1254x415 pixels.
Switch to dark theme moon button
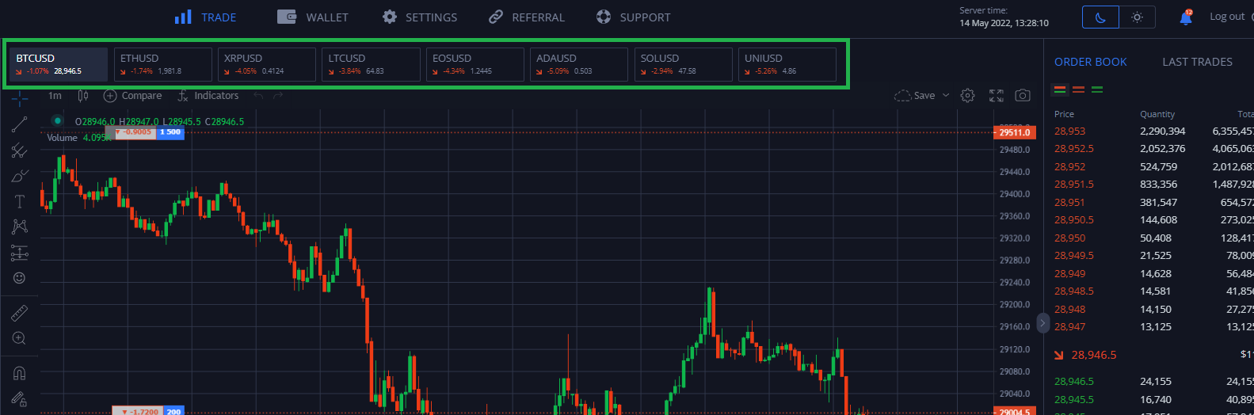(1100, 17)
